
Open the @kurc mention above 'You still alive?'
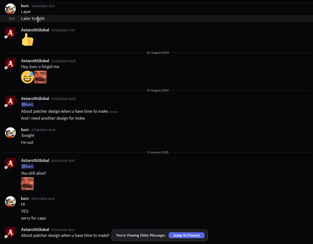coord(27,166)
